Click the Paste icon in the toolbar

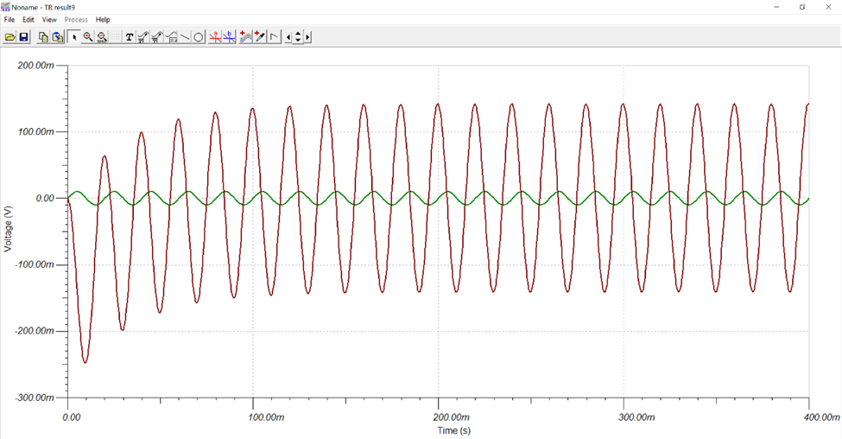pos(57,37)
